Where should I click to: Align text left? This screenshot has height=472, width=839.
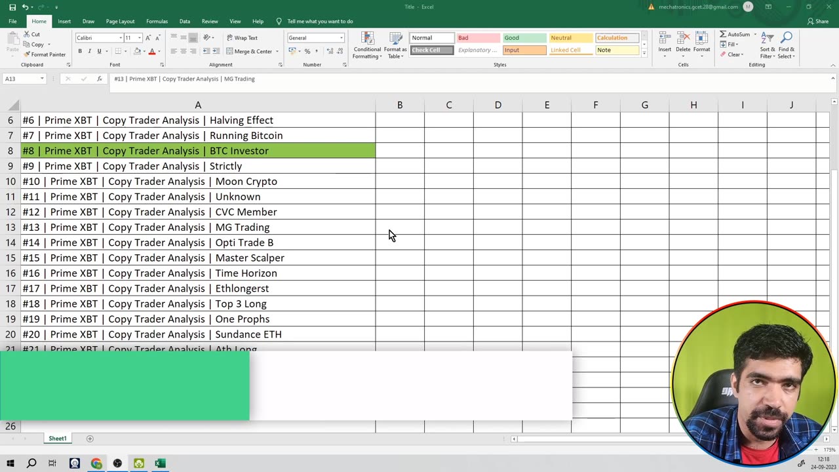[x=174, y=51]
